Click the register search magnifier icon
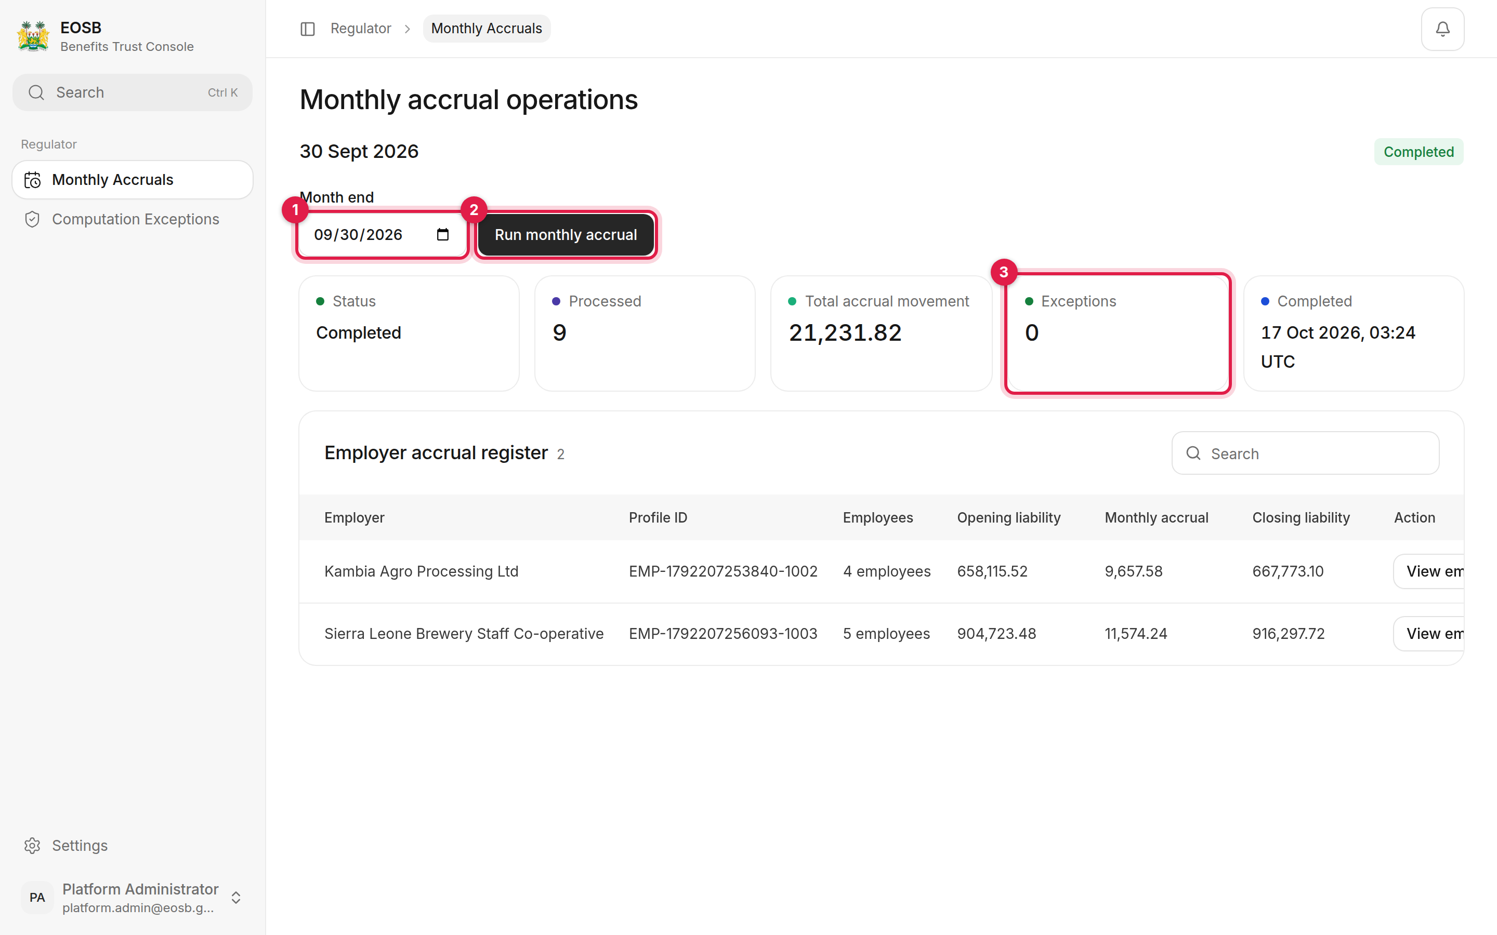This screenshot has width=1497, height=935. [x=1193, y=453]
